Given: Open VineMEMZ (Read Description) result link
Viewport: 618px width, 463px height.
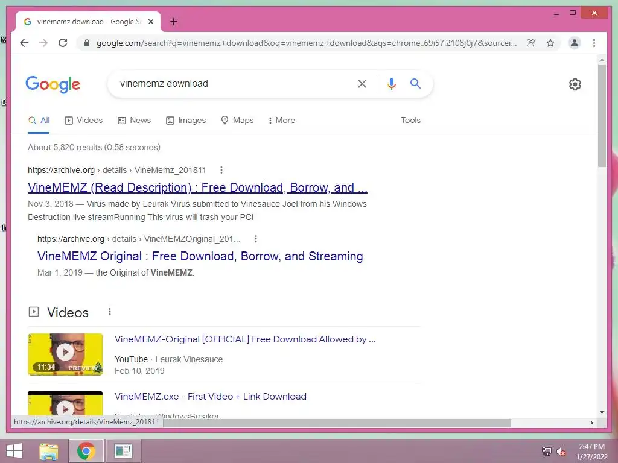Looking at the screenshot, I should click(x=197, y=187).
